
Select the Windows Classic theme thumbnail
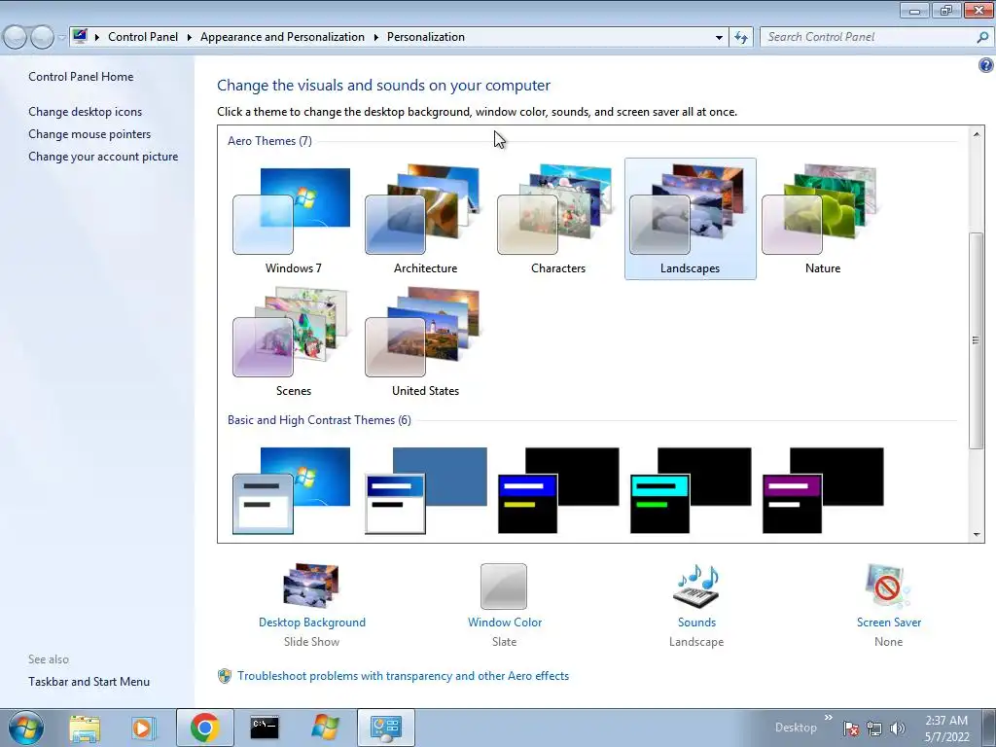426,490
